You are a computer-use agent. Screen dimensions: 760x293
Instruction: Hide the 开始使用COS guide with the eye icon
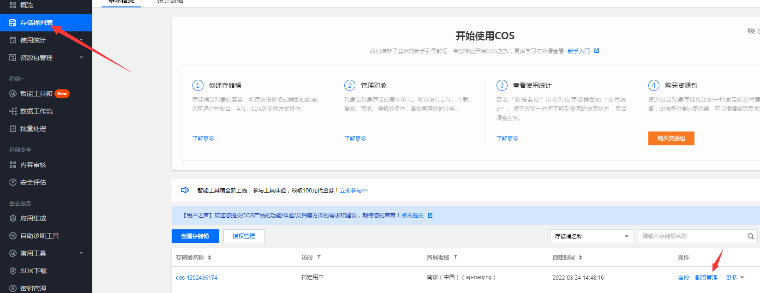751,31
